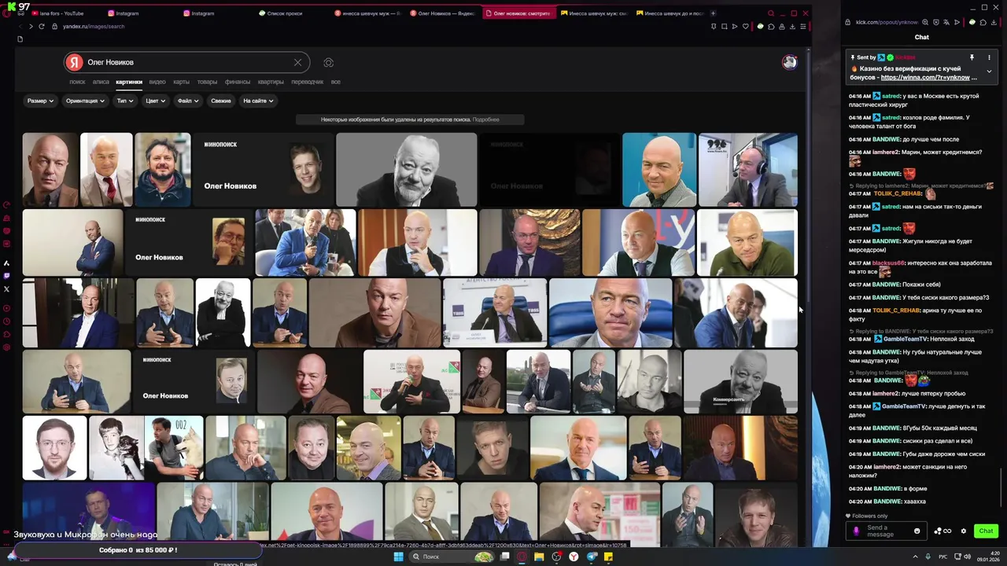Switch to поиск search section
1007x566 pixels.
77,82
